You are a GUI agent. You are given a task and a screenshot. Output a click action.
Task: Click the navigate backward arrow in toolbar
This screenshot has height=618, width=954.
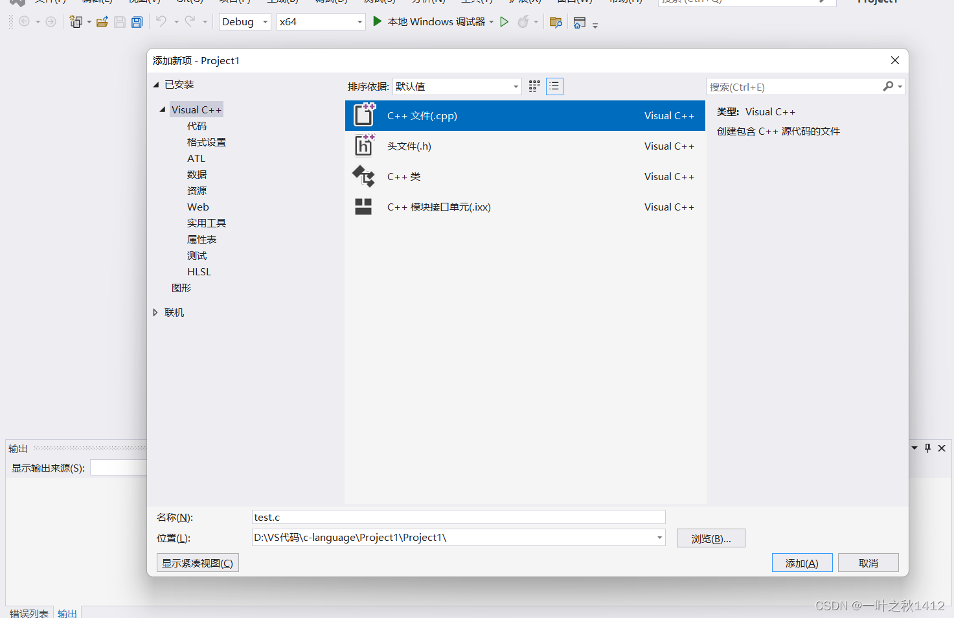coord(25,21)
